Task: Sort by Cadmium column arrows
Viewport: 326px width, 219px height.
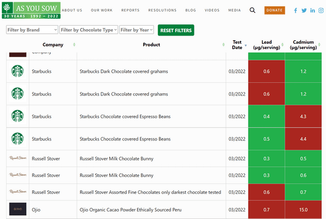Action: point(319,44)
